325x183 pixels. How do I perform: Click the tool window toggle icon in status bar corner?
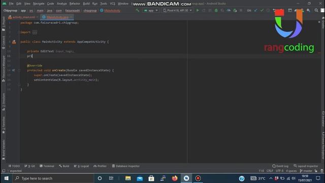(4, 171)
